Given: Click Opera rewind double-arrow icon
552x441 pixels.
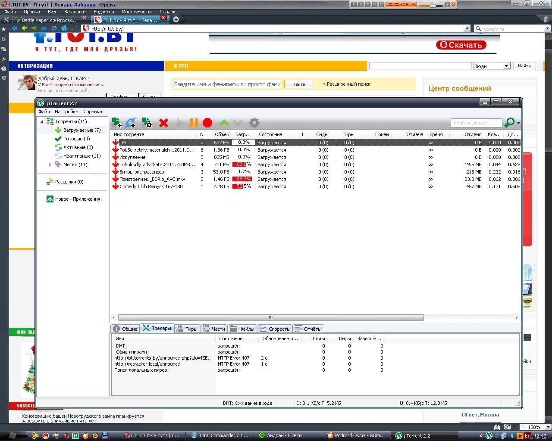Looking at the screenshot, I should [15, 28].
